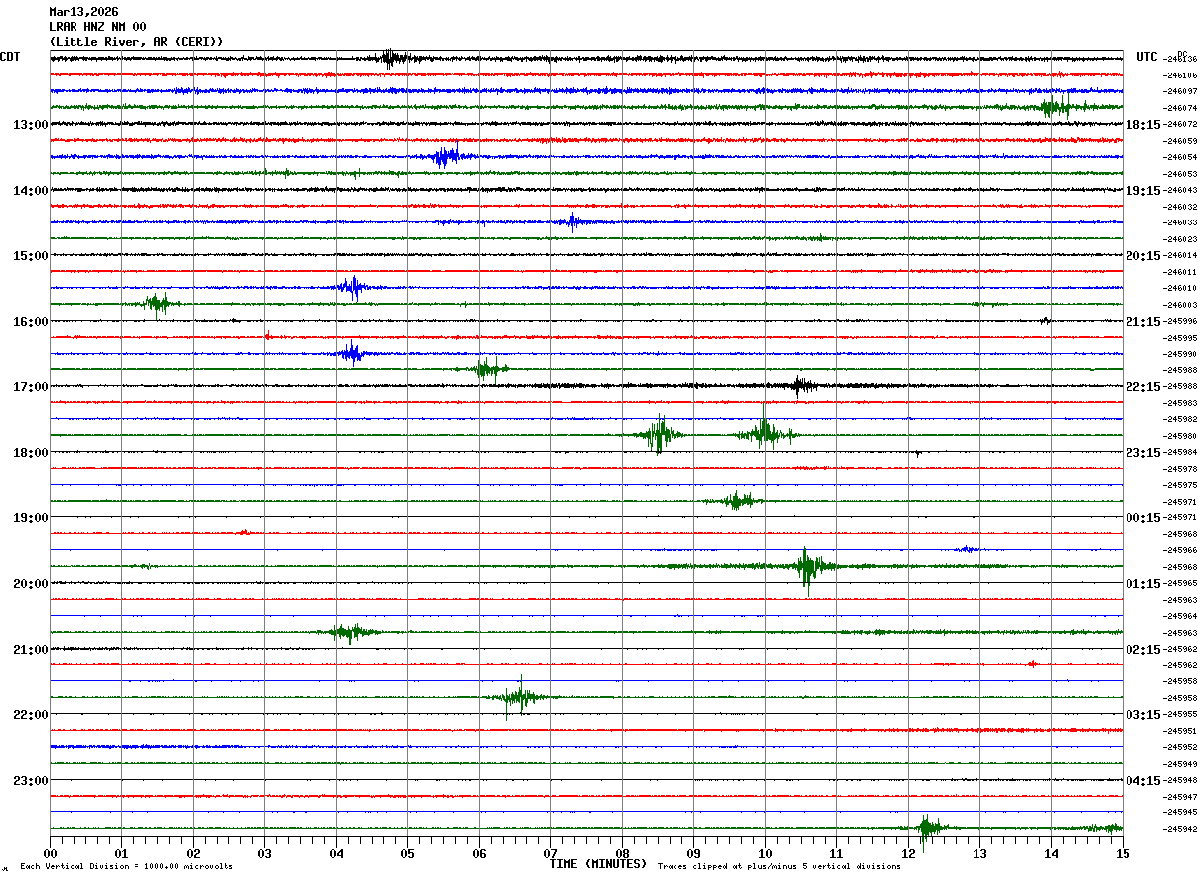1202x880 pixels.
Task: Click green burst on trace just above 13:00
Action: point(1057,106)
